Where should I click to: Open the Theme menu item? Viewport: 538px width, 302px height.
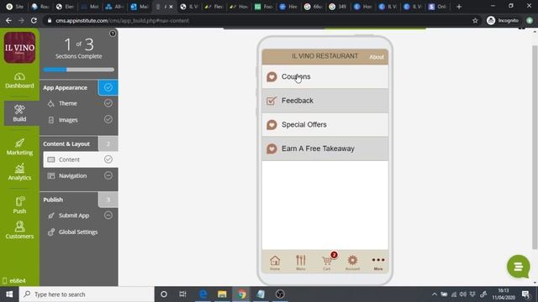(67, 103)
